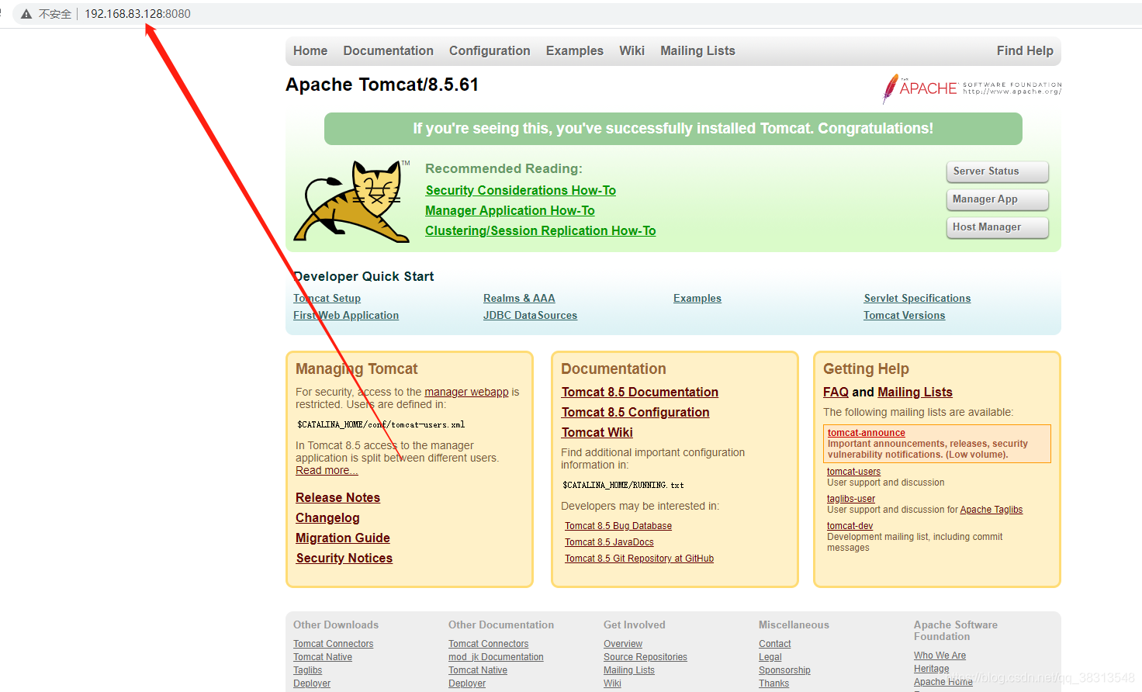Open Clustering/Session Replication How-To link

click(x=540, y=231)
